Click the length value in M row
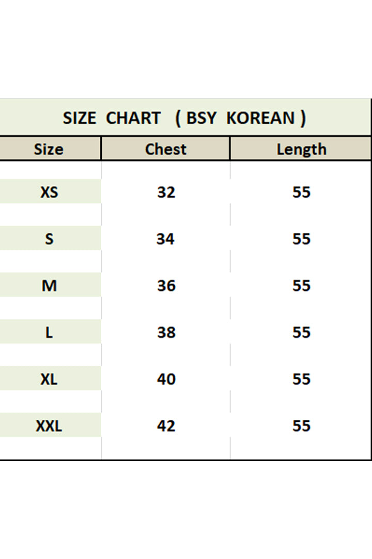Screen dimensions: 372x559 (301, 285)
